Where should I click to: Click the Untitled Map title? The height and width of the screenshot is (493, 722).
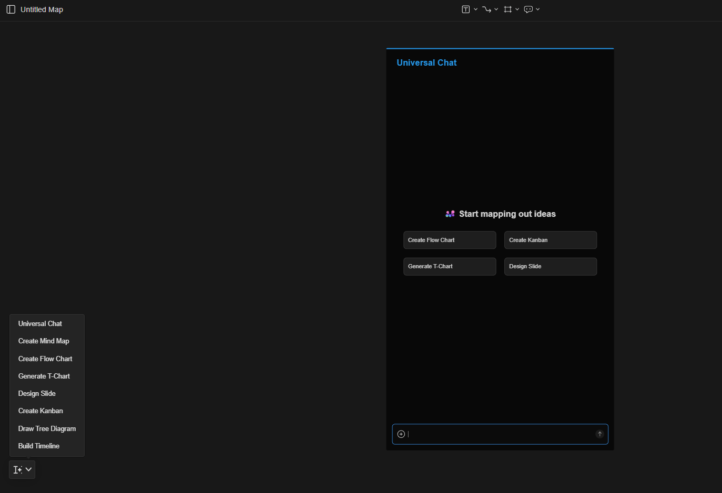coord(42,9)
